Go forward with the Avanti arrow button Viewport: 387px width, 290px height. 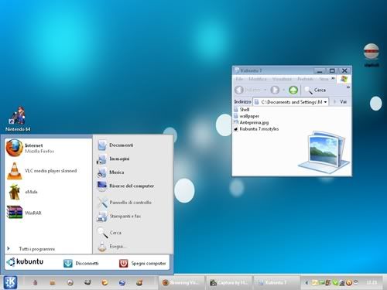click(x=275, y=90)
